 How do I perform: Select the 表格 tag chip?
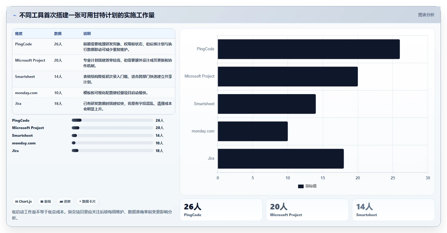[46, 201]
